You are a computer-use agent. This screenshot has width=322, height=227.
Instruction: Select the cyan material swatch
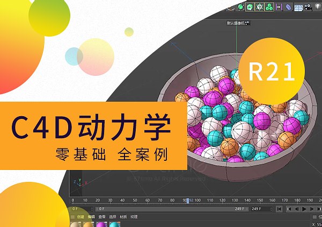pos(114,224)
